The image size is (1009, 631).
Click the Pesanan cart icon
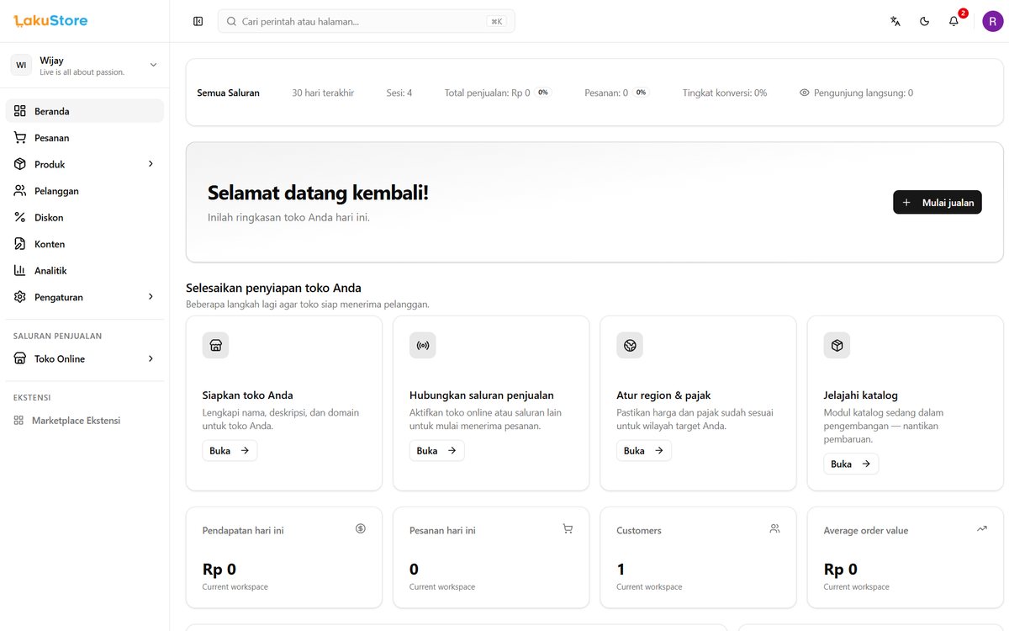tap(20, 138)
